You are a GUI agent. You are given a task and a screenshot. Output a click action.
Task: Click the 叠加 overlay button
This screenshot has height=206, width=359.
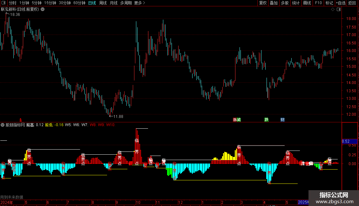coord(274,3)
